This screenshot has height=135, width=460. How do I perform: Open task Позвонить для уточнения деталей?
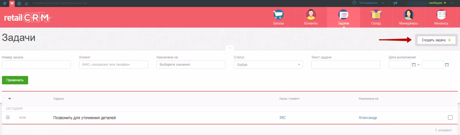click(85, 118)
